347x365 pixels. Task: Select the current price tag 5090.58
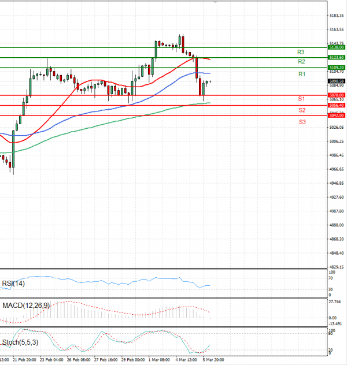(x=337, y=81)
